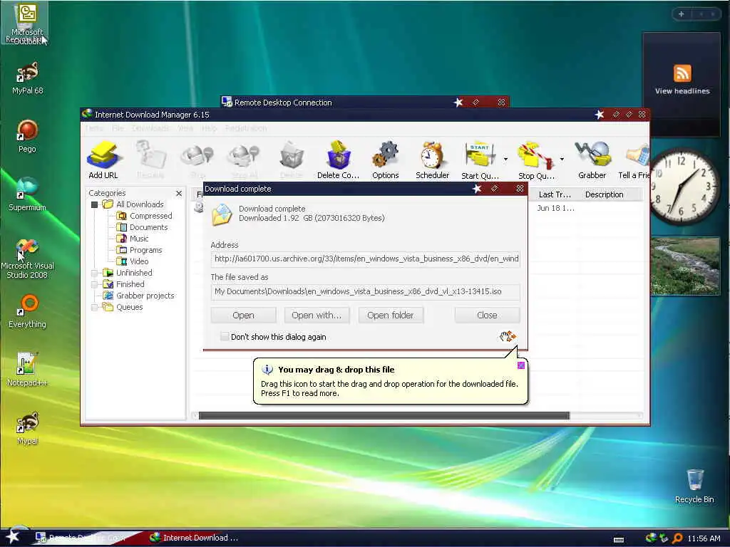
Task: Expand the Queues category node
Action: tap(95, 307)
